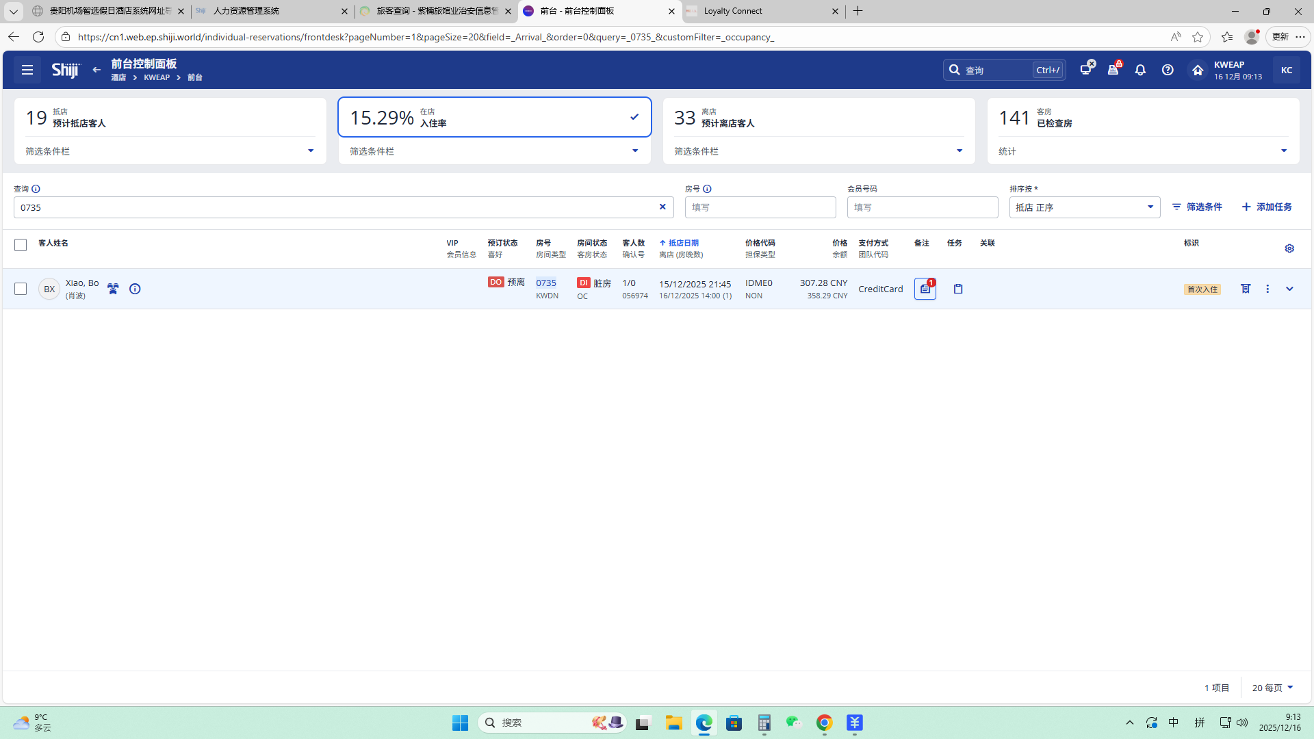
Task: Open the remarks icon with red badge
Action: point(925,289)
